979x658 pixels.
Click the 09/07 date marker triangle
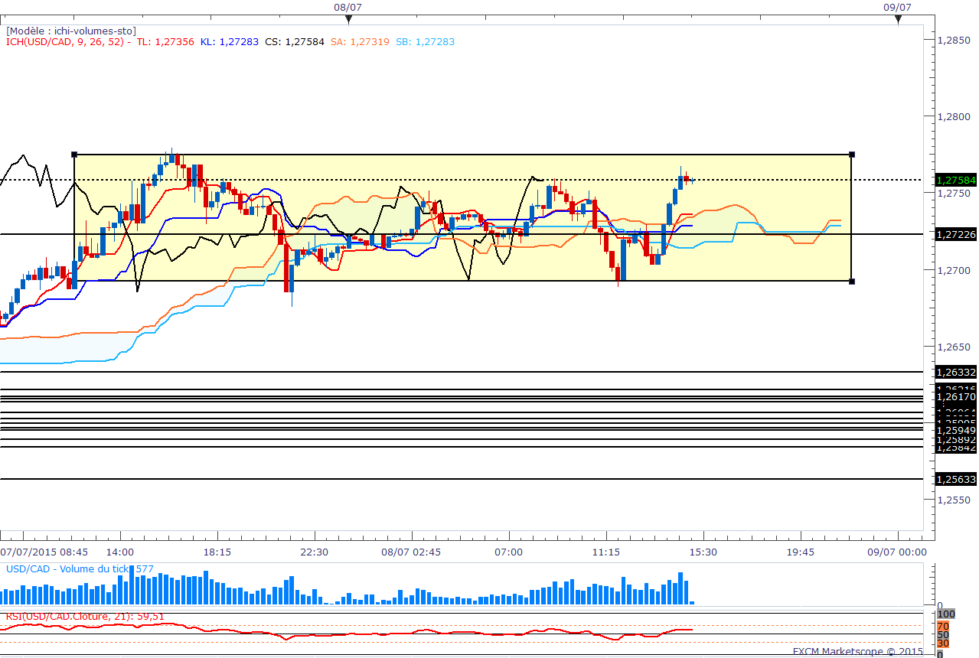pos(898,21)
